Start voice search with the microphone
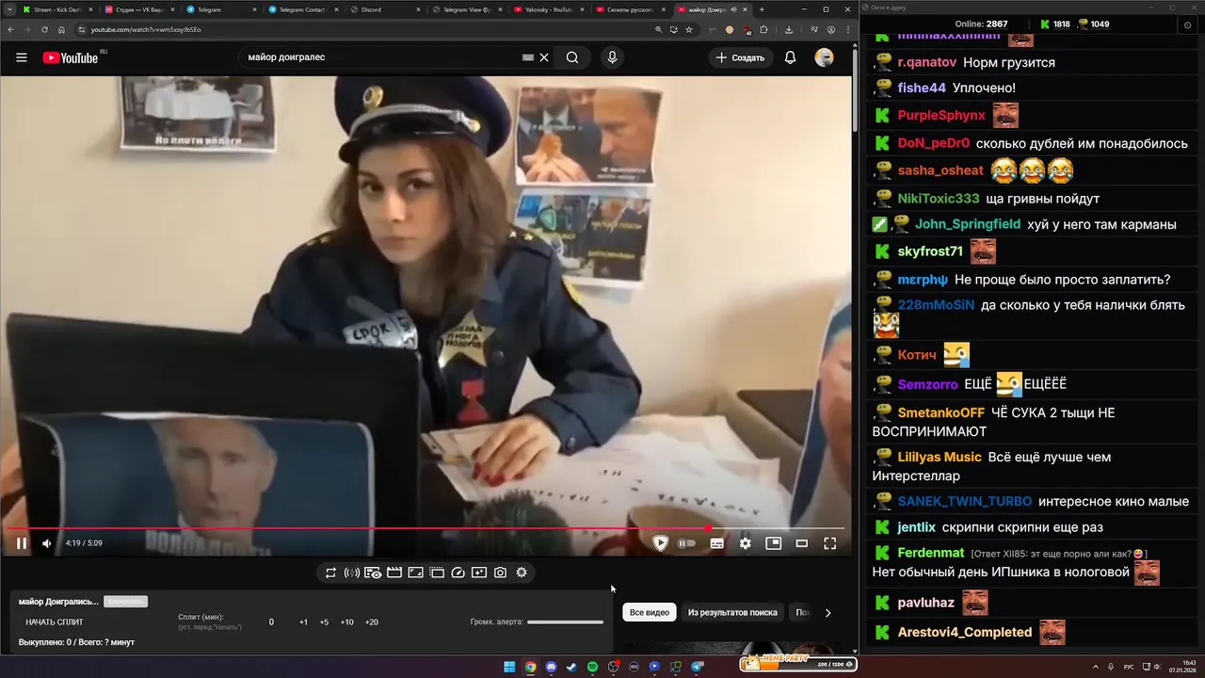This screenshot has height=678, width=1205. coord(612,57)
